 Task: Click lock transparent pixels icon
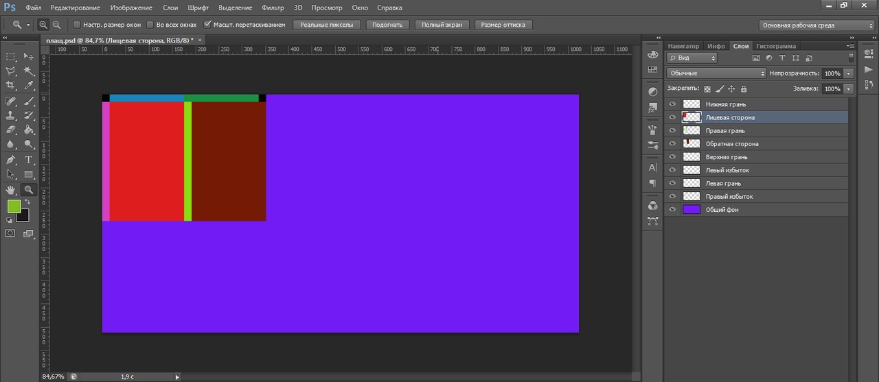[x=707, y=89]
